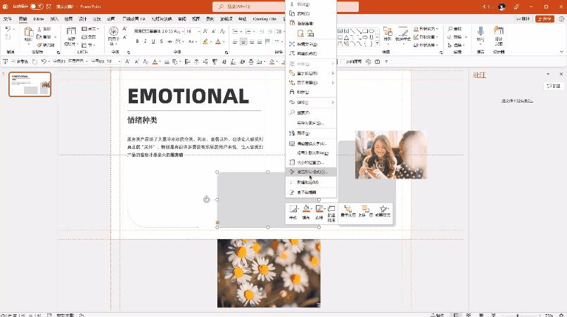Screen dimensions: 567x317
Task: Choose the first paste option icon
Action: pos(300,33)
